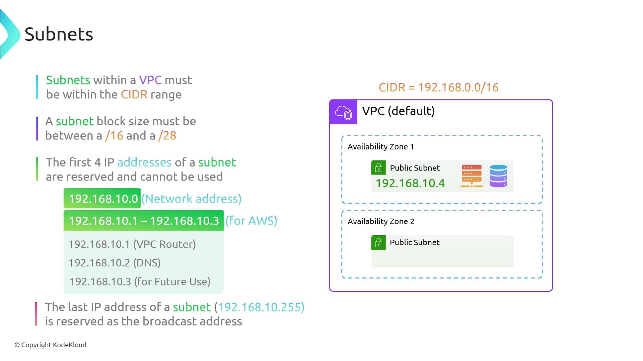Viewport: 643px width, 361px height.
Task: Click the Subnets slide heading
Action: (x=59, y=34)
